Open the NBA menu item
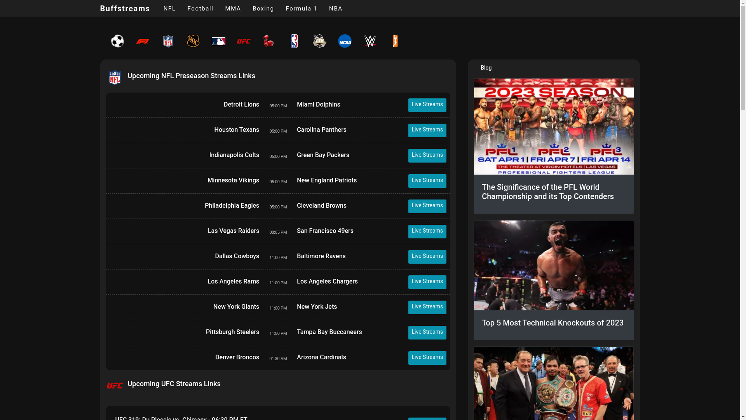Image resolution: width=746 pixels, height=420 pixels. click(x=336, y=9)
